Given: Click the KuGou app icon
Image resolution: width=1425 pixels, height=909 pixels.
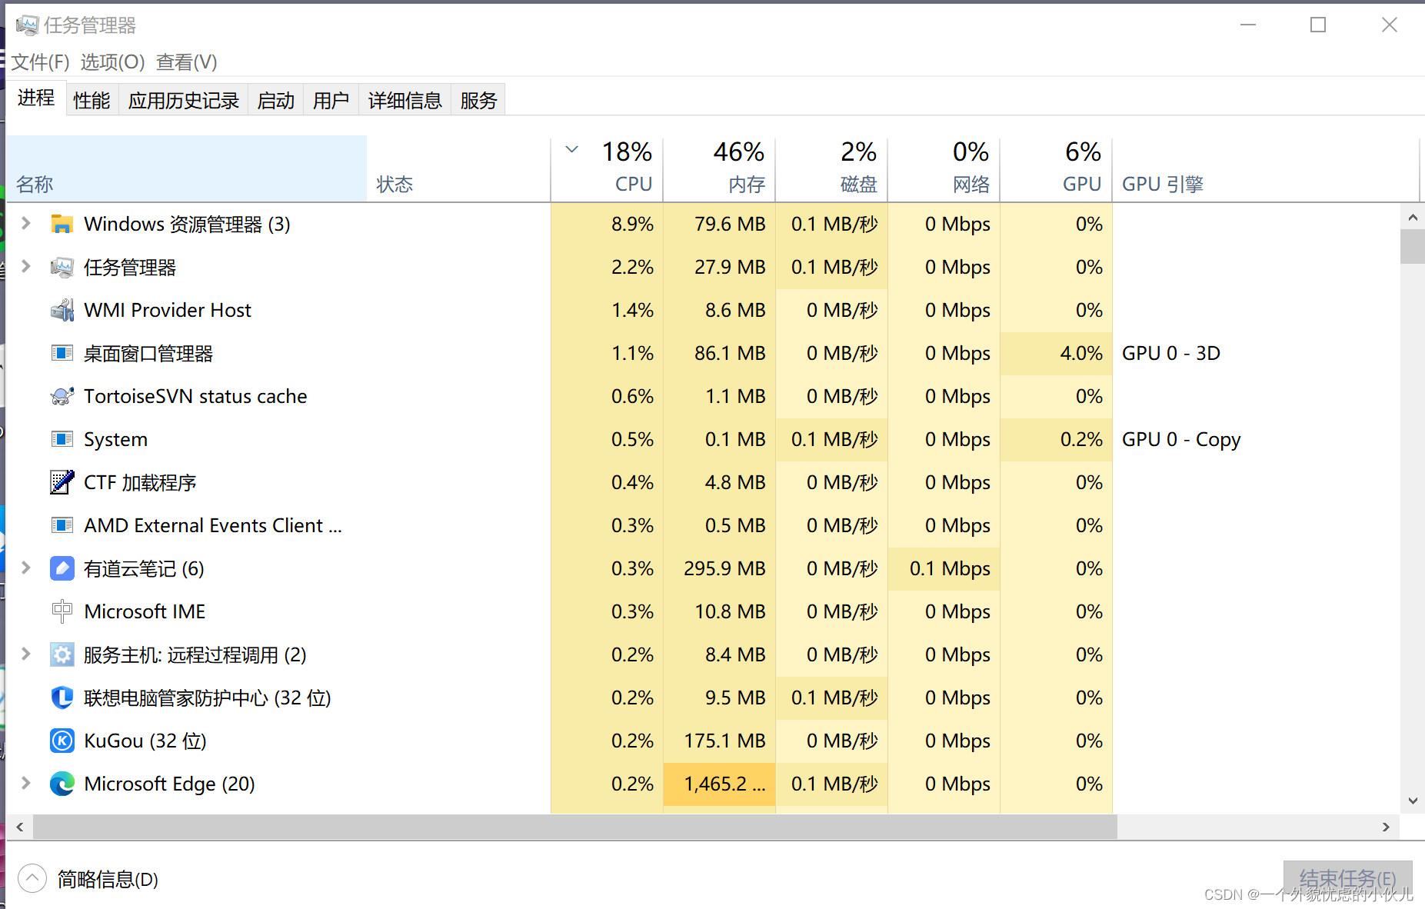Looking at the screenshot, I should point(62,741).
